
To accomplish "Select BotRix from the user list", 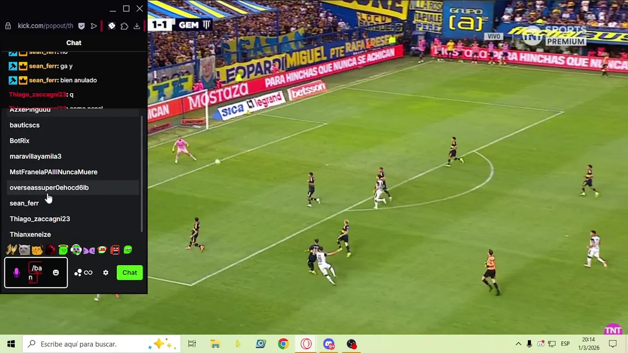I will 74,141.
